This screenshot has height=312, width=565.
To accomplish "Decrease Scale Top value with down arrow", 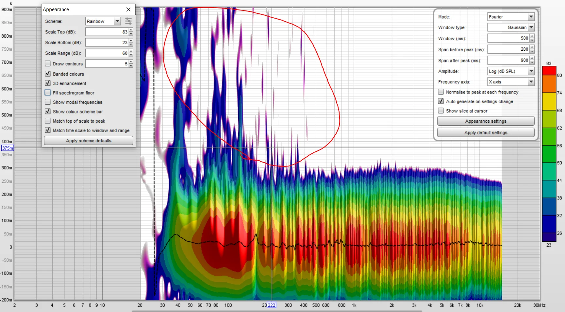I will coord(131,34).
